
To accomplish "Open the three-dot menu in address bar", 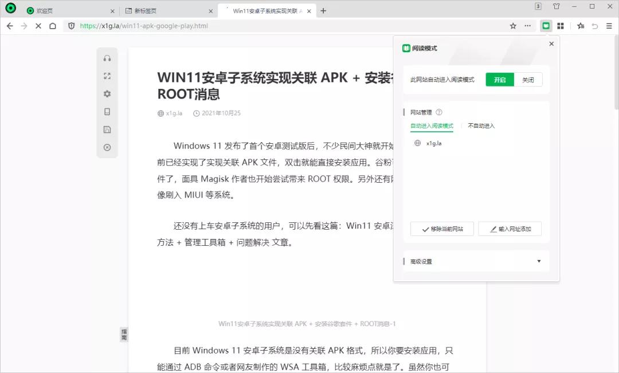I will click(527, 26).
